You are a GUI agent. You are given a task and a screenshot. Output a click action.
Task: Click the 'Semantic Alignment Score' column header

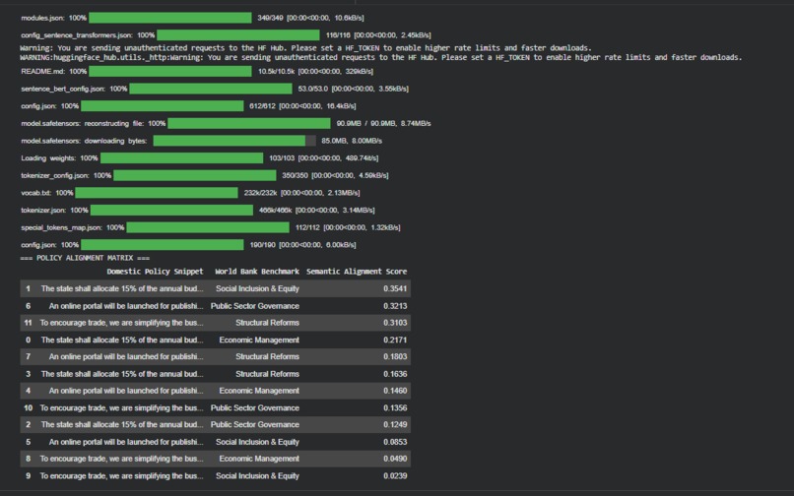(357, 272)
